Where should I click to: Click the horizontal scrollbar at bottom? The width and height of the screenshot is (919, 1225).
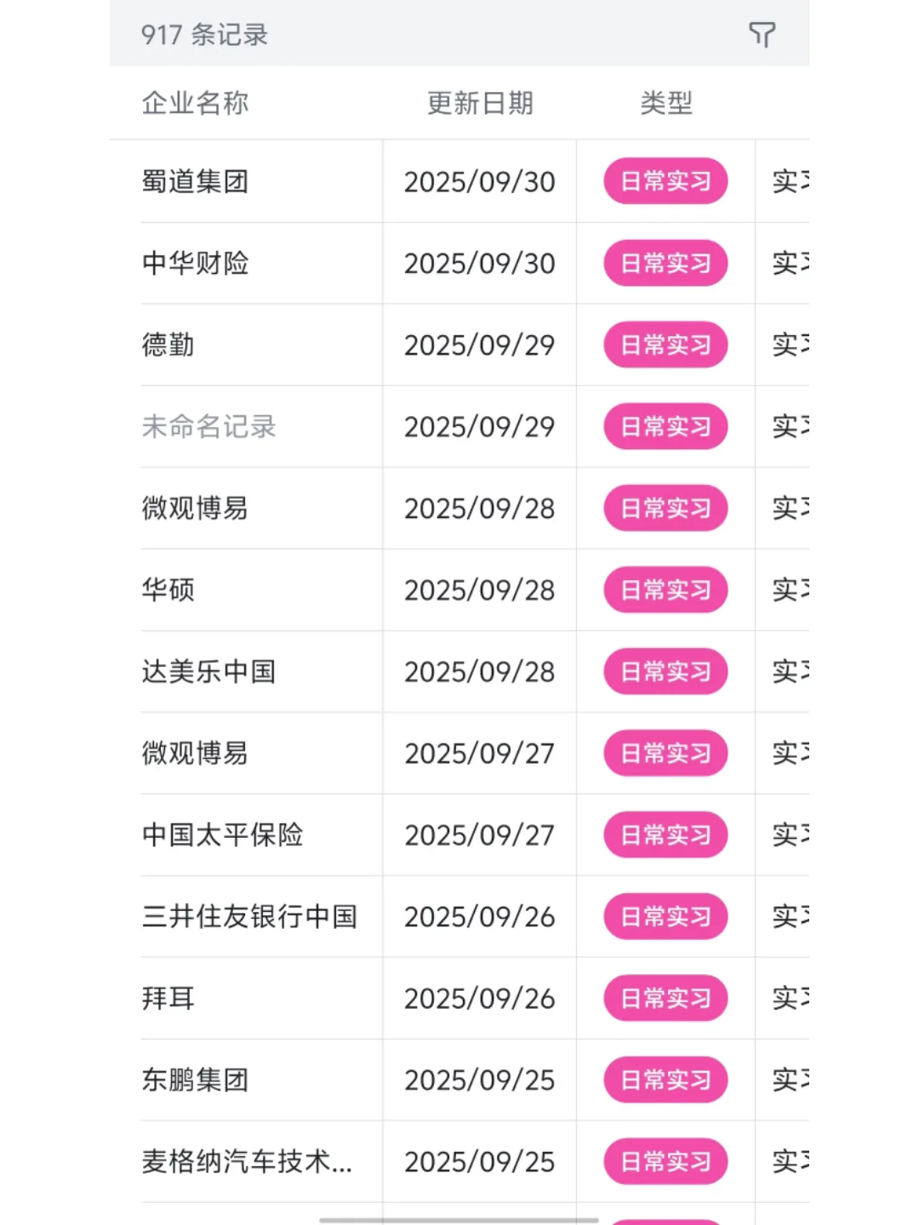459,1220
